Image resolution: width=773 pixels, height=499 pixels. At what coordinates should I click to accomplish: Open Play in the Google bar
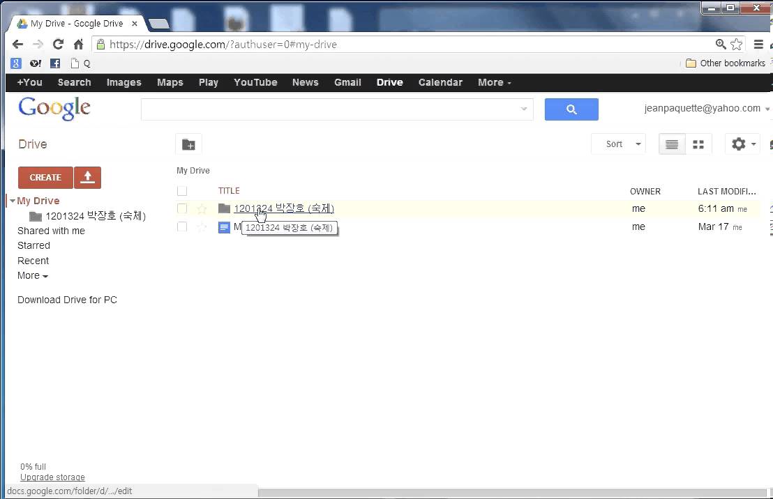(209, 83)
